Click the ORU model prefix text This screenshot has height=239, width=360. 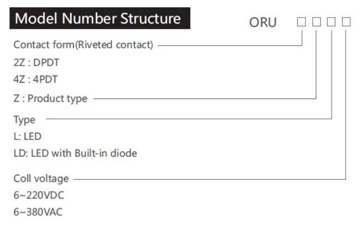pyautogui.click(x=263, y=23)
